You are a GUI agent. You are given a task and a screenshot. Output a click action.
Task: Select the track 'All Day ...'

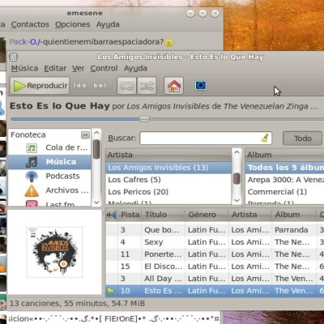point(163,279)
